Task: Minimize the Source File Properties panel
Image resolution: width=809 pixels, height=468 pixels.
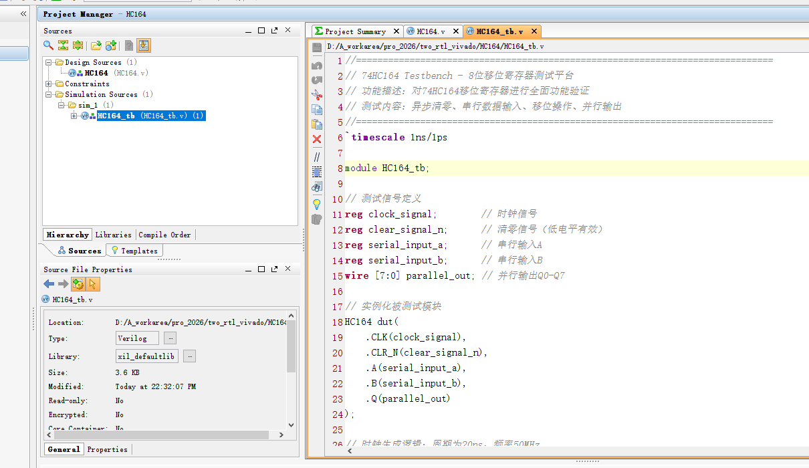Action: (x=249, y=269)
